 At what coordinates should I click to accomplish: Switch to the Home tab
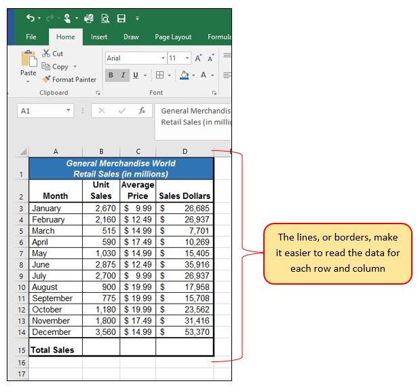(x=66, y=37)
